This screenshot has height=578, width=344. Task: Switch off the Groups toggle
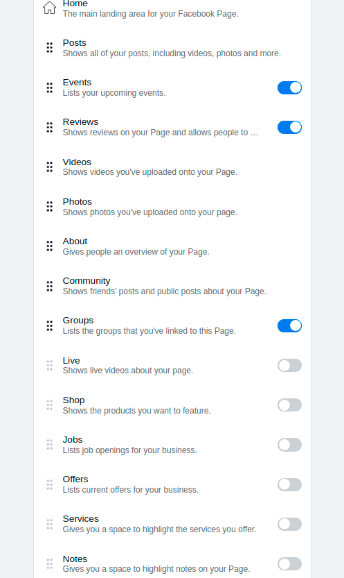click(x=289, y=325)
